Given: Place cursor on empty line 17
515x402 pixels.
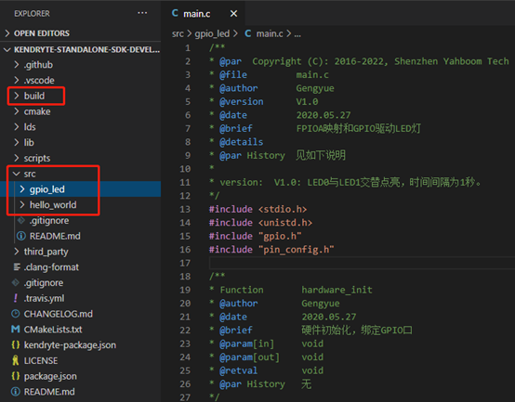Looking at the screenshot, I should pyautogui.click(x=362, y=263).
